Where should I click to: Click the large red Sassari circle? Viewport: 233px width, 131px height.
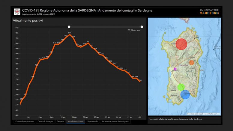pyautogui.click(x=181, y=44)
